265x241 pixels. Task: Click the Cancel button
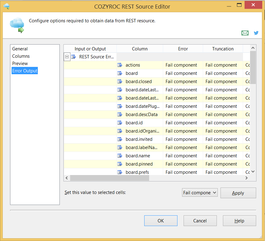(x=200, y=221)
